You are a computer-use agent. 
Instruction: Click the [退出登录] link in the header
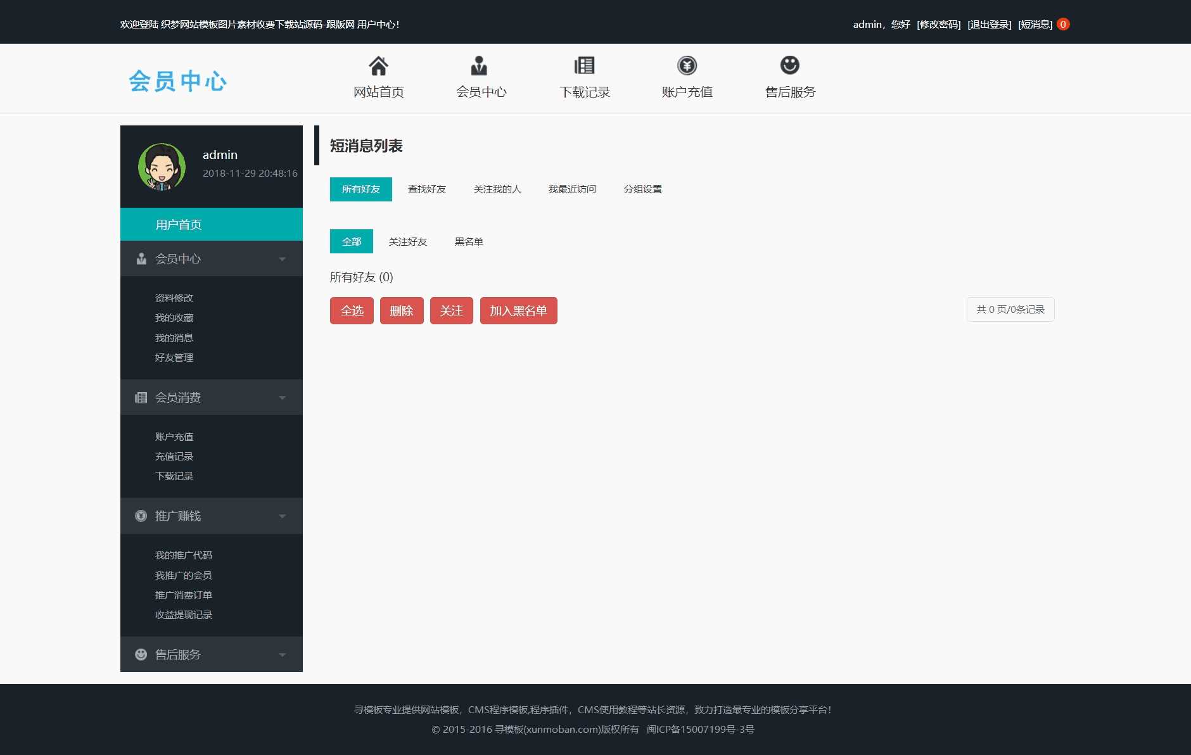pyautogui.click(x=989, y=25)
